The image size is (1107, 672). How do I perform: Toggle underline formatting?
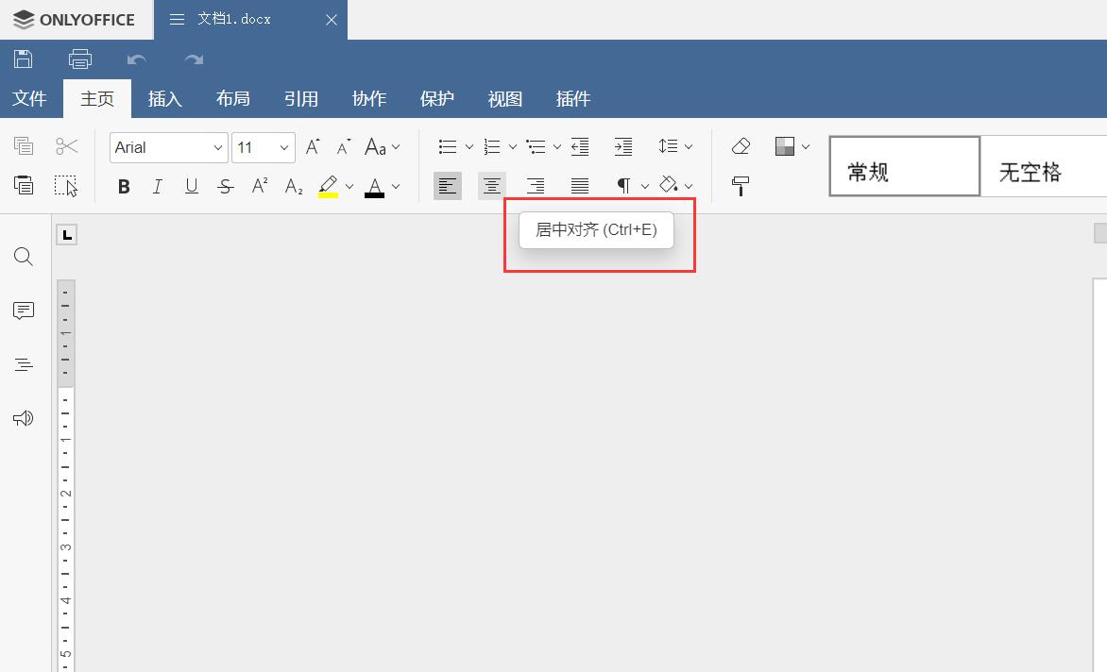tap(191, 186)
